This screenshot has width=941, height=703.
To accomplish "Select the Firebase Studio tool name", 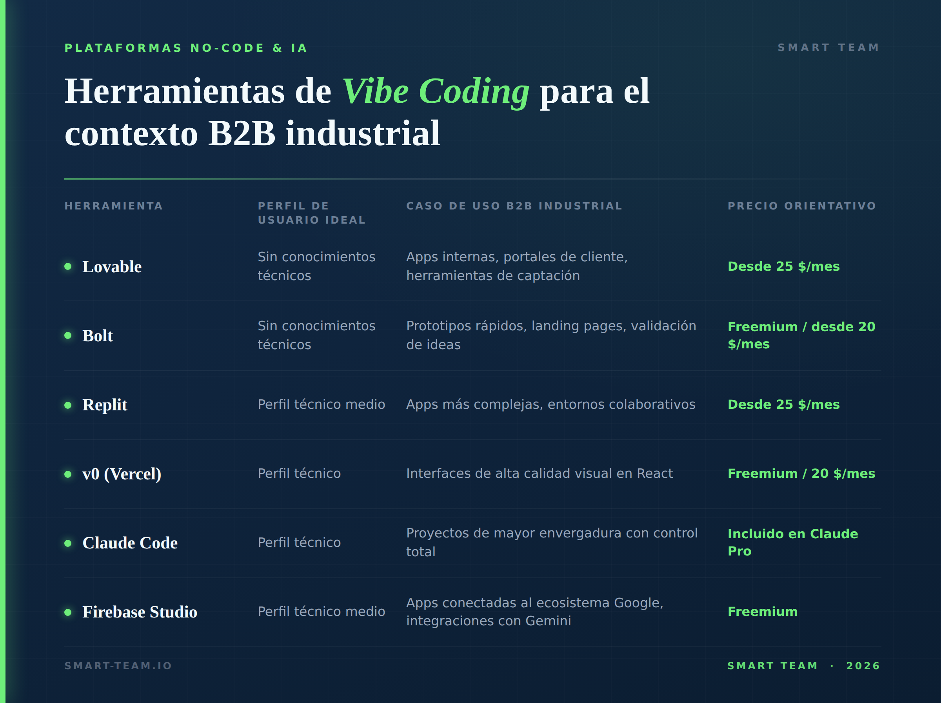I will click(140, 612).
